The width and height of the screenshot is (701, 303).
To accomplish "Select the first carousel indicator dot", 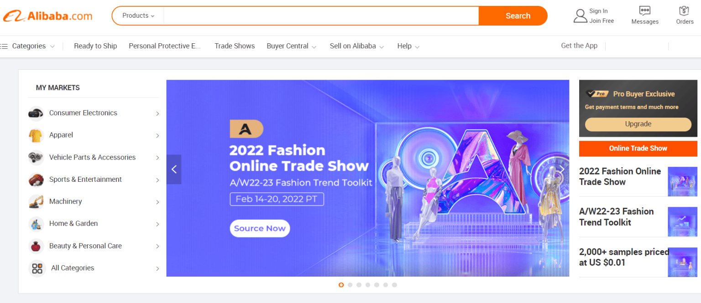I will click(x=341, y=285).
